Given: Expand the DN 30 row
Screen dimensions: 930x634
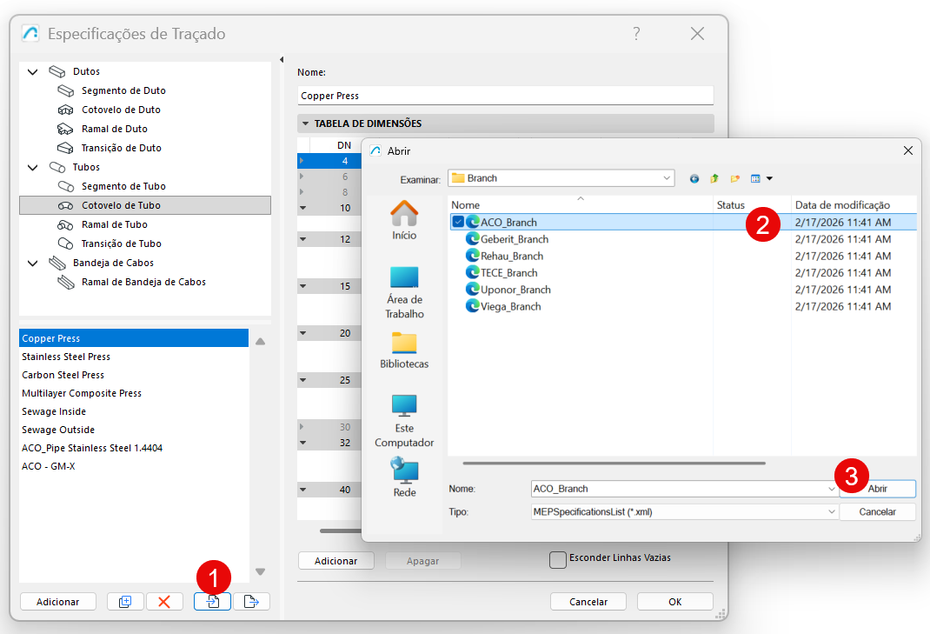Looking at the screenshot, I should coord(302,427).
